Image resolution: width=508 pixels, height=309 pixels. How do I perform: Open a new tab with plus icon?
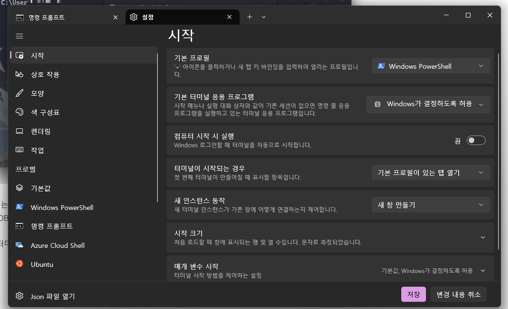tap(249, 17)
